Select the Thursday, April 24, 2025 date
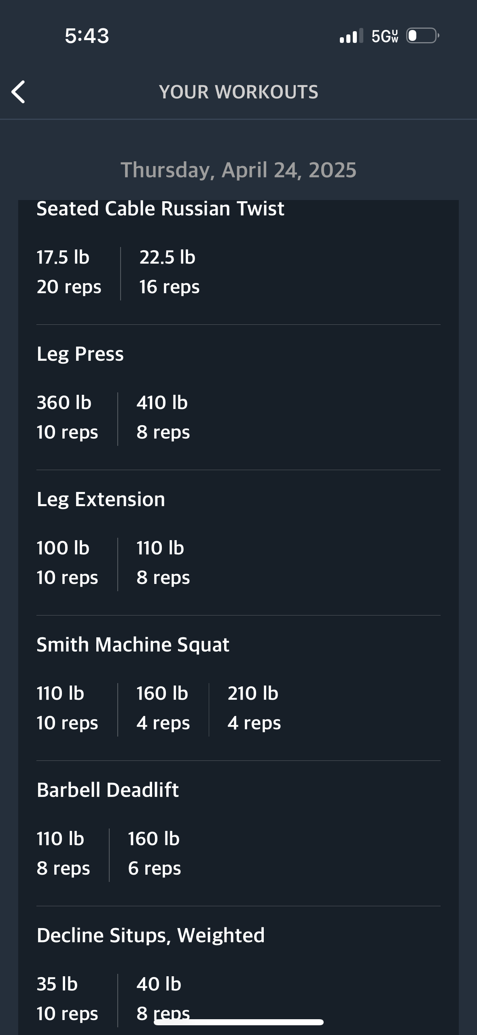The image size is (477, 1035). (239, 170)
